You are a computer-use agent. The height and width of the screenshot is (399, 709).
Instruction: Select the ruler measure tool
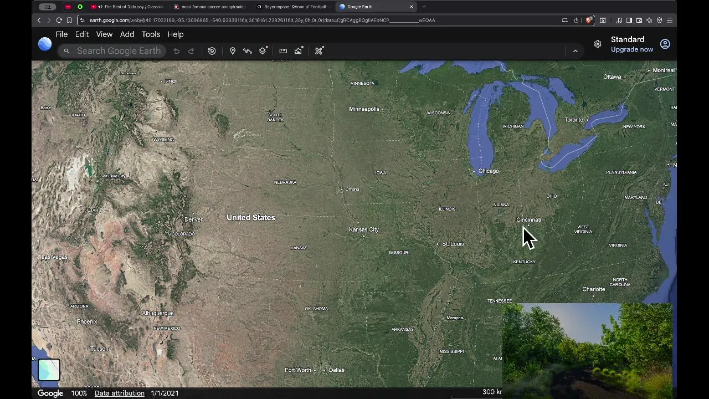(x=283, y=51)
